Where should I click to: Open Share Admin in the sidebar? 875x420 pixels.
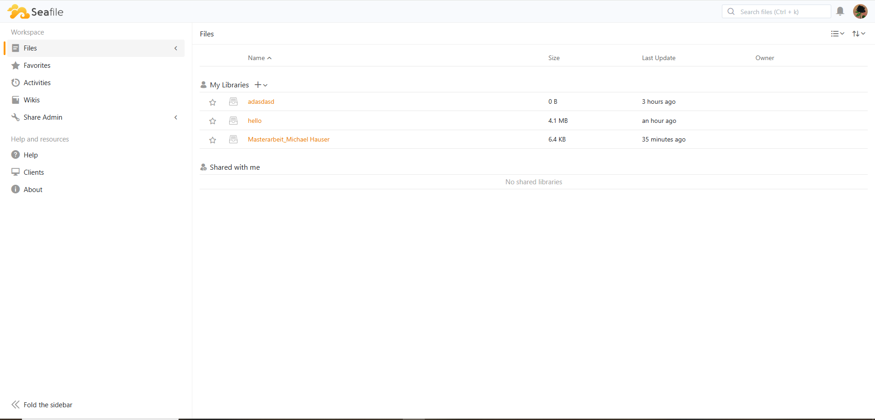(x=96, y=117)
